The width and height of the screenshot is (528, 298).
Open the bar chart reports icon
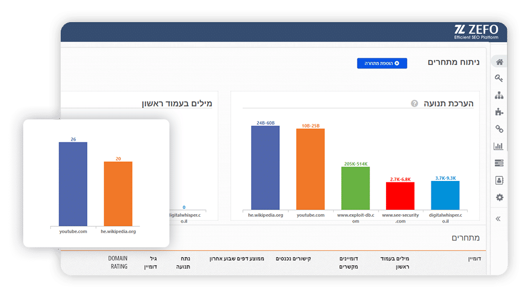click(498, 146)
